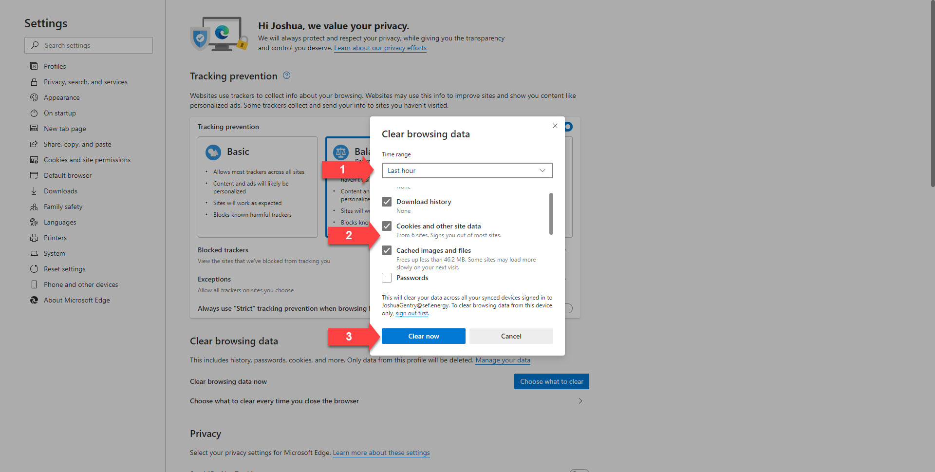Open Privacy, search, and services settings
This screenshot has height=472, width=935.
86,82
